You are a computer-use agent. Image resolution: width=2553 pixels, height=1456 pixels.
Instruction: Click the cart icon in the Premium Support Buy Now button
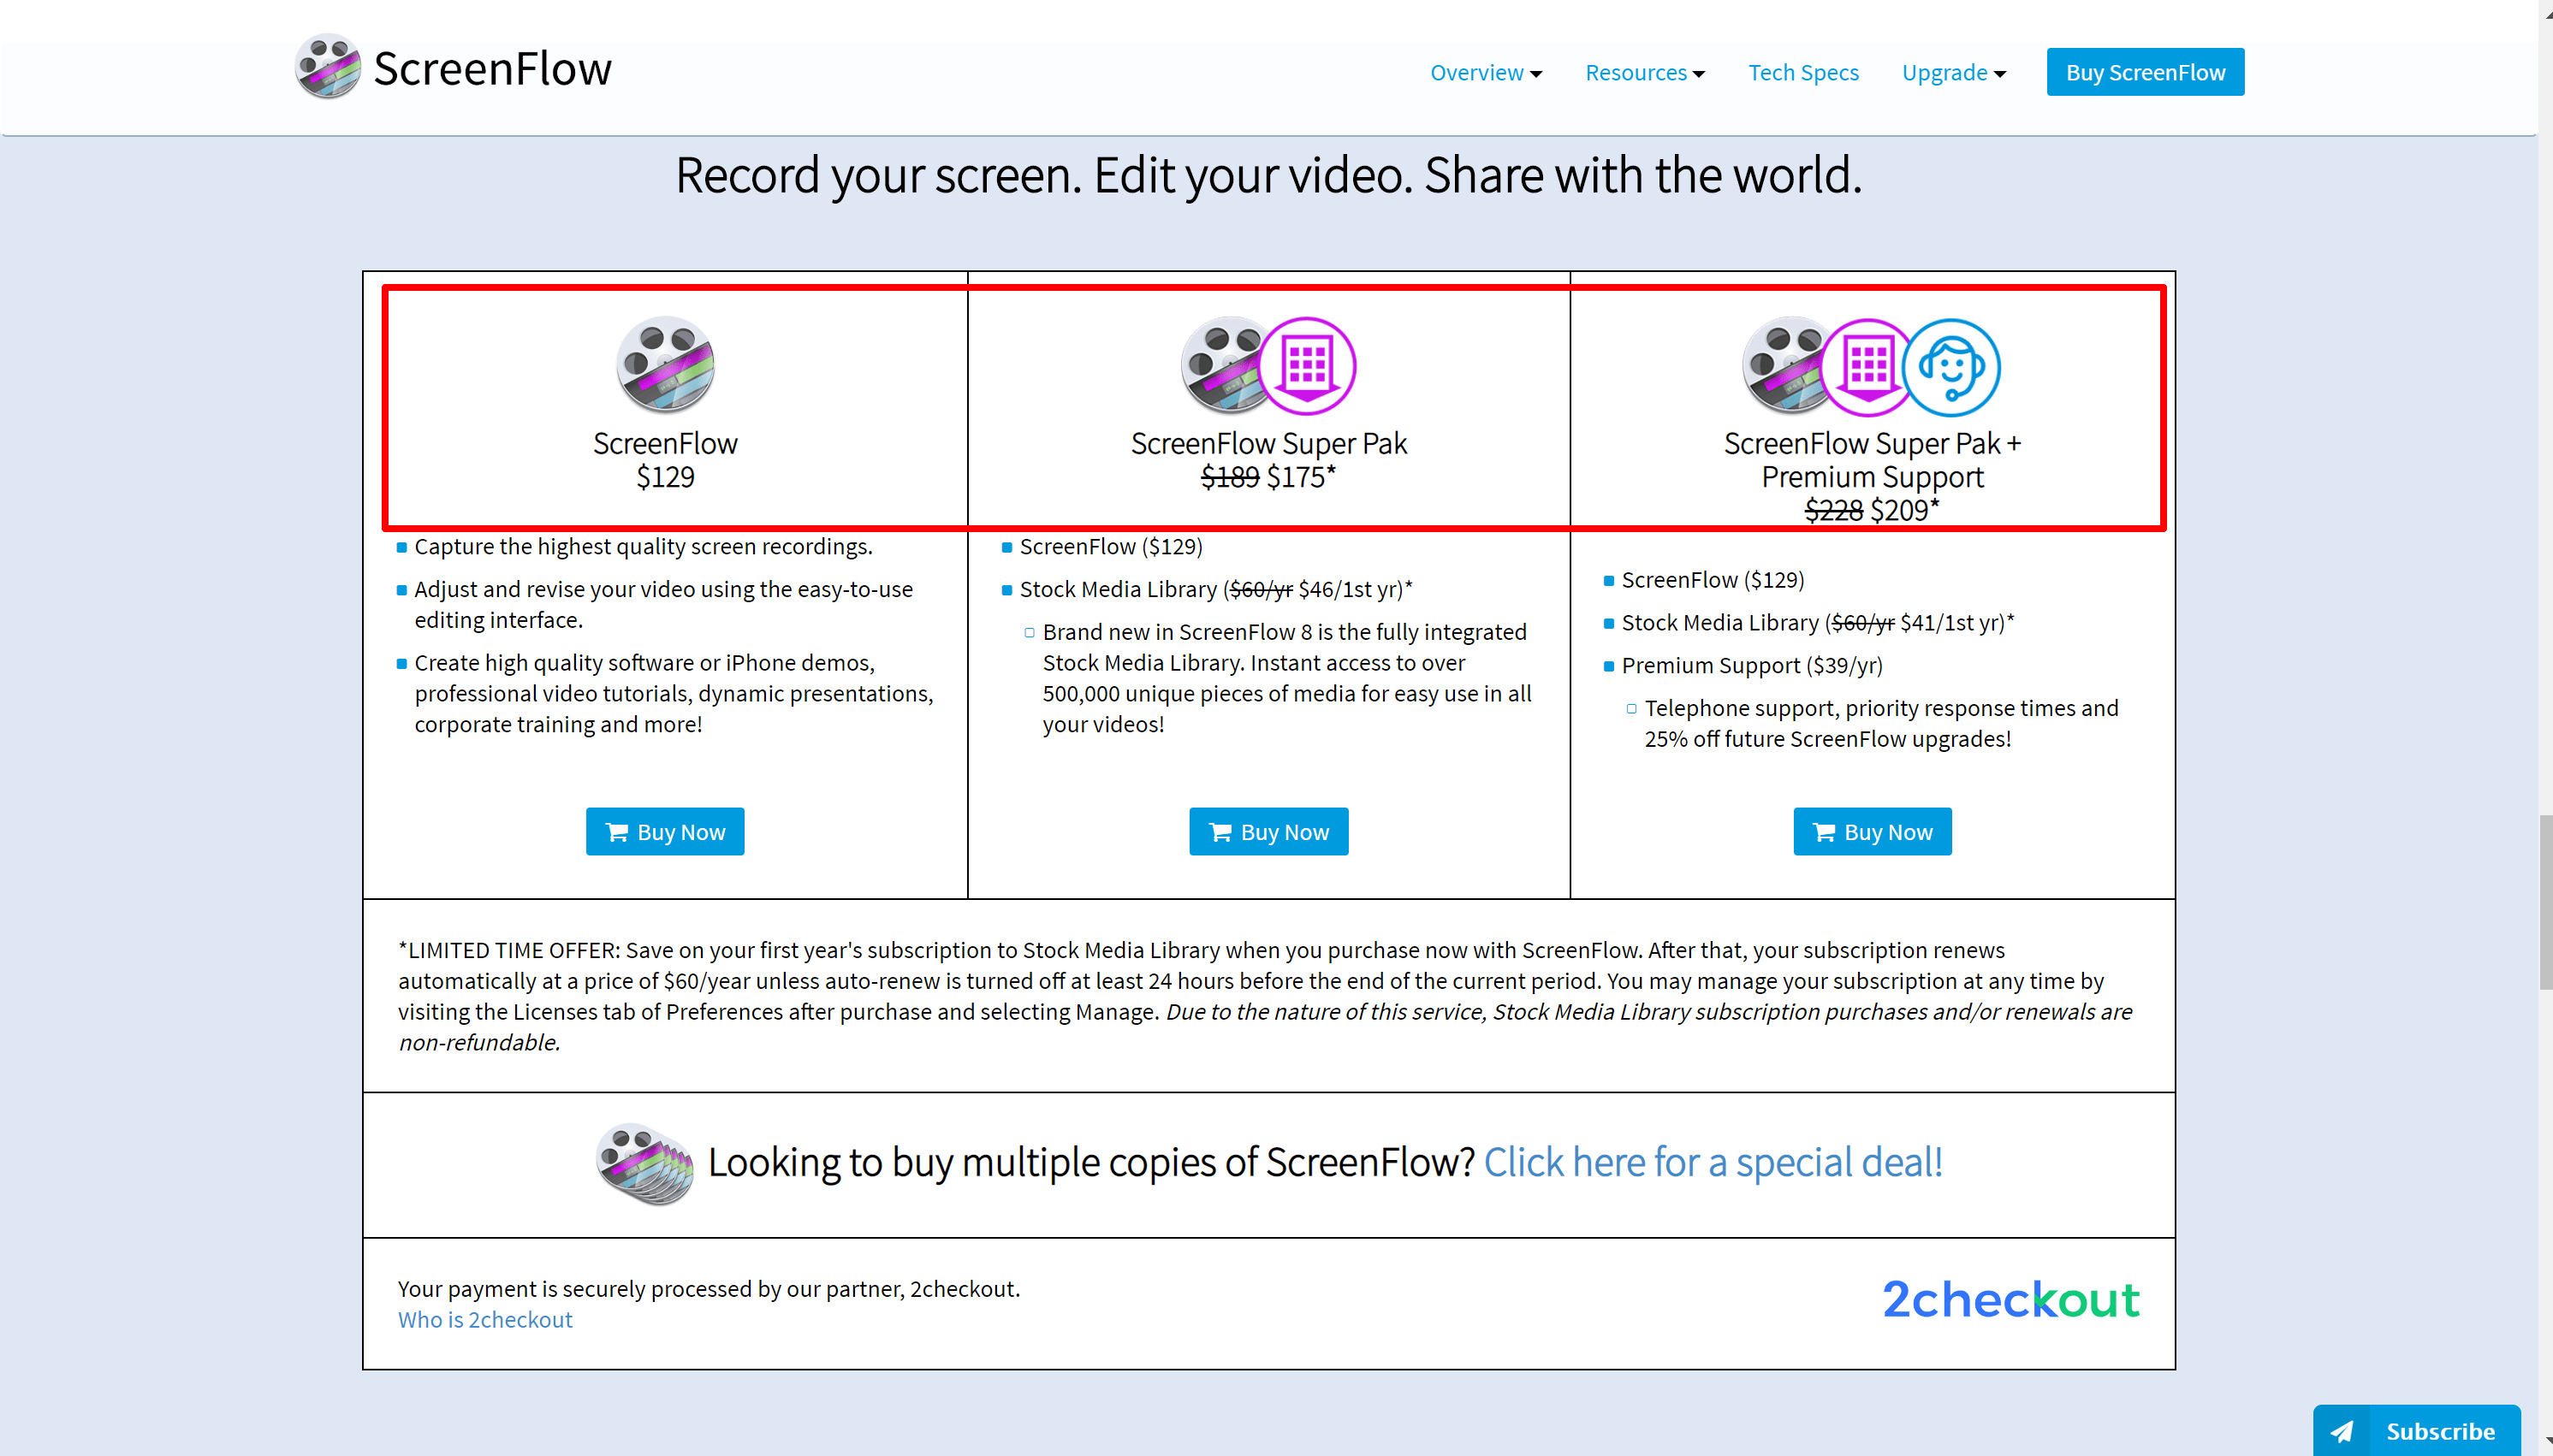point(1824,832)
